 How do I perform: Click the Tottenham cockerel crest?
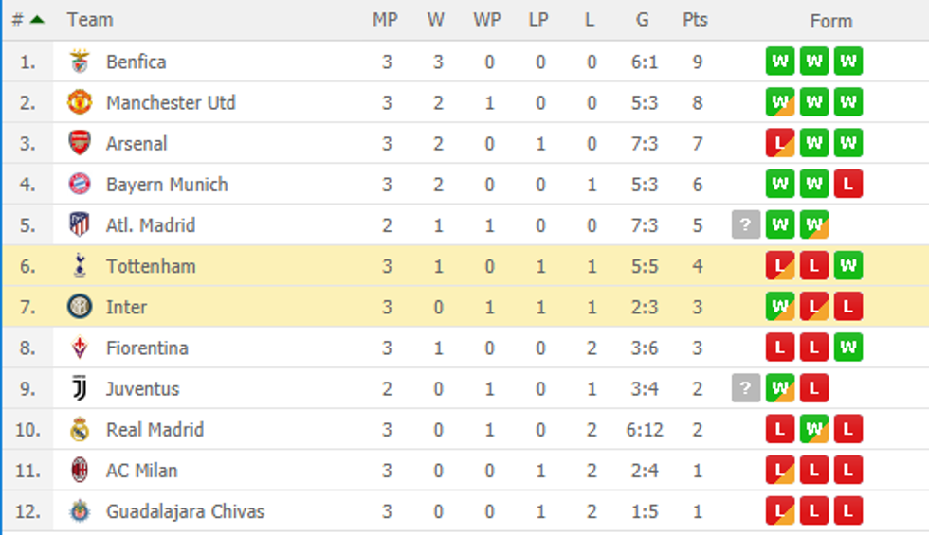[80, 266]
